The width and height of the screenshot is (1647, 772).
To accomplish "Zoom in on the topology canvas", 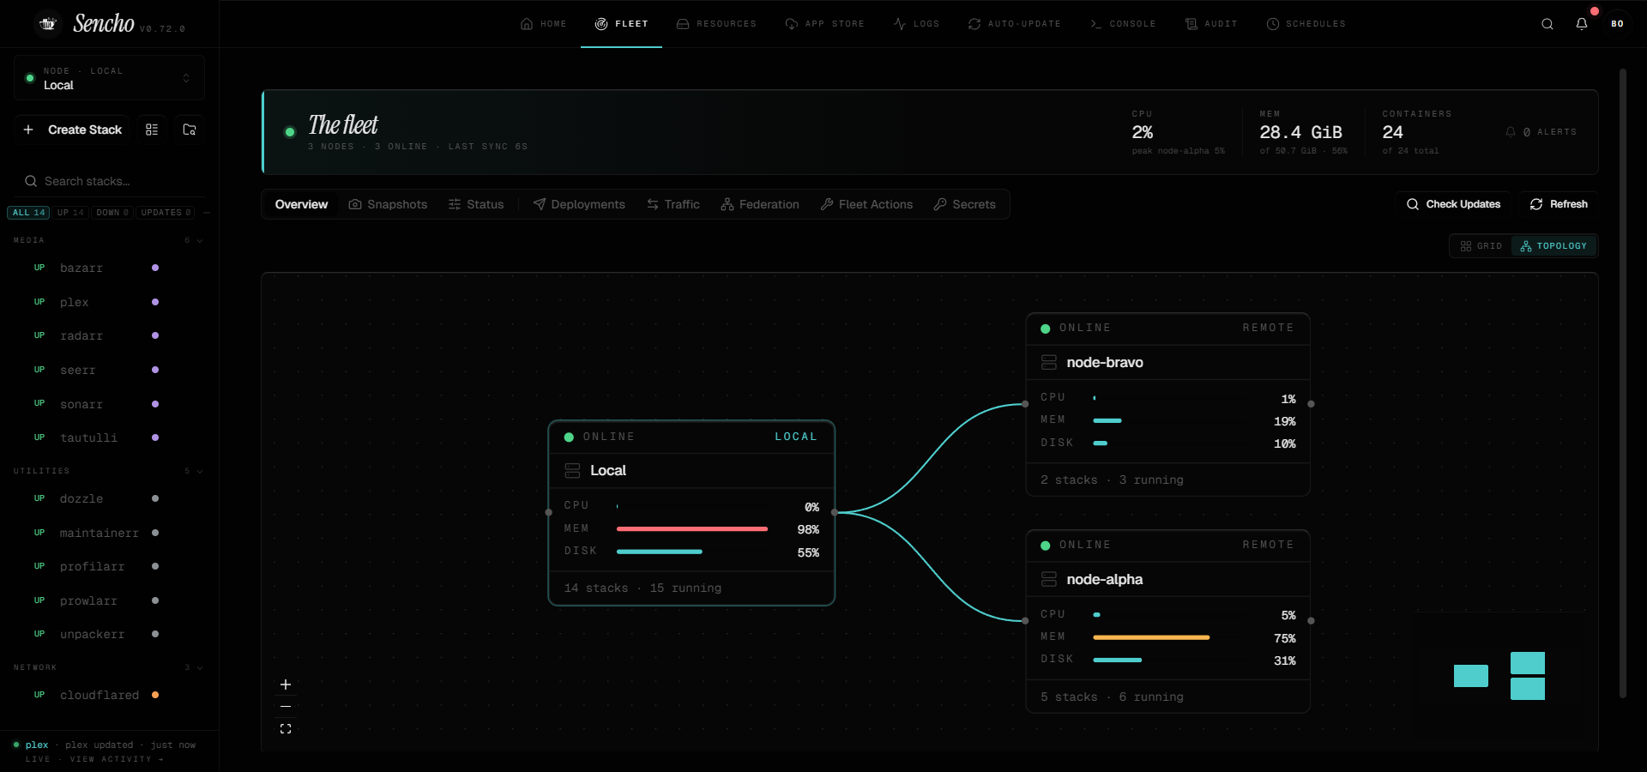I will 286,685.
